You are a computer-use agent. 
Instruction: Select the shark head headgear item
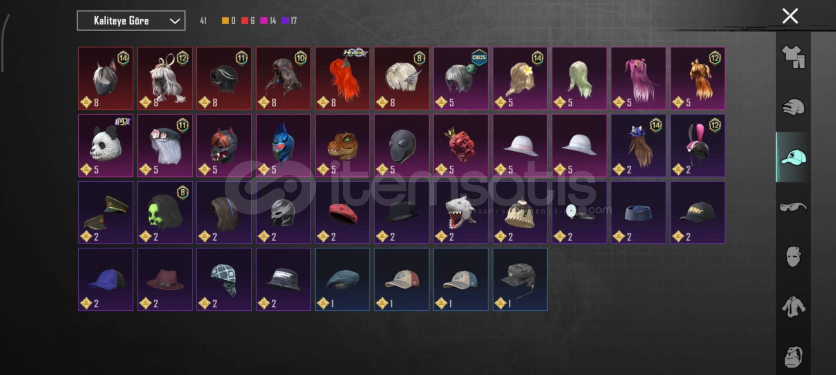point(461,212)
